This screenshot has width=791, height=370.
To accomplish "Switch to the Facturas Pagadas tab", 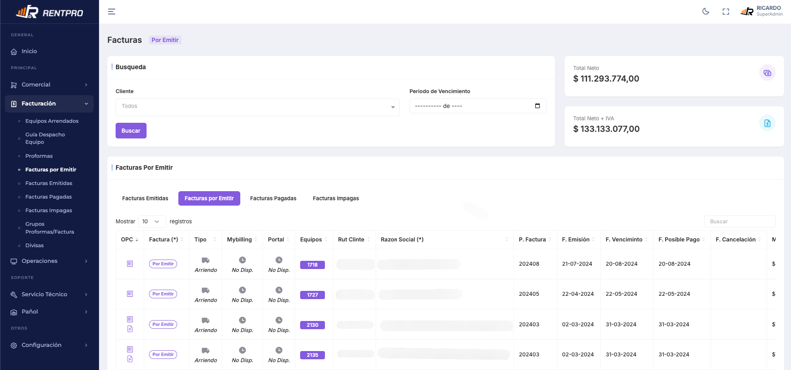I will click(273, 198).
